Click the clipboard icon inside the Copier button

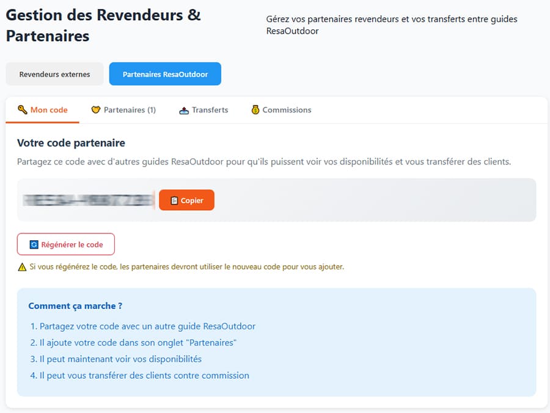click(173, 200)
